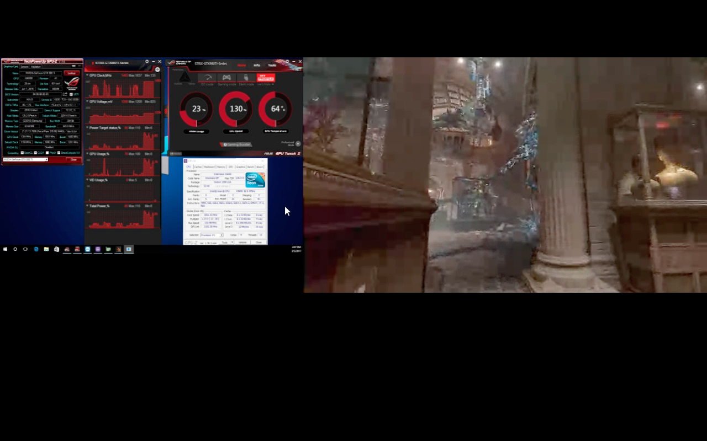
Task: Switch to Sensors tab in GPU-Z
Action: (x=24, y=67)
